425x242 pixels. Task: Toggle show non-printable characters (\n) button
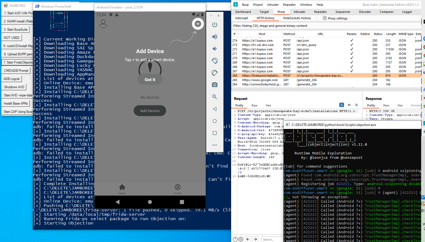349,105
